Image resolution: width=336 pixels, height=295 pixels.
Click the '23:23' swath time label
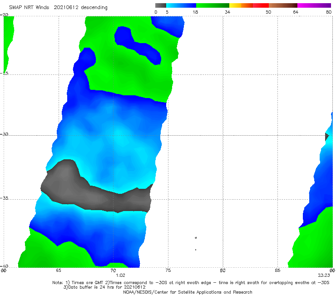point(324,275)
